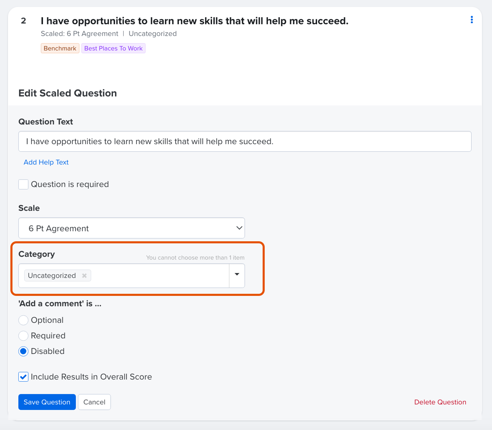Screen dimensions: 492x430
Task: Select the Best Places To Work tag
Action: point(113,48)
